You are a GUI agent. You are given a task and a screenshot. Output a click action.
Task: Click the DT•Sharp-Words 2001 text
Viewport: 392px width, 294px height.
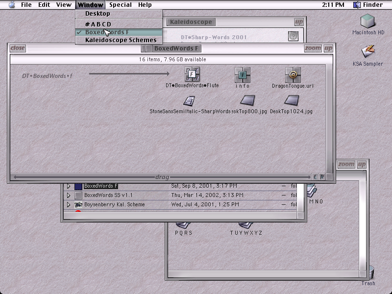click(214, 37)
